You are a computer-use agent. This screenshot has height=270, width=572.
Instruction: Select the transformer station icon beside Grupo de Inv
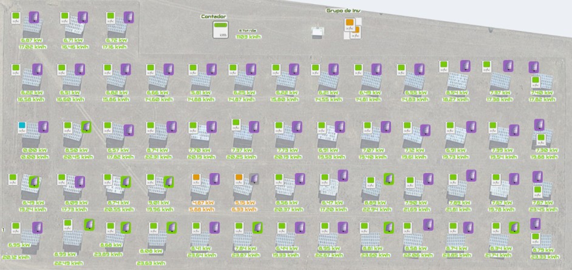pos(316,32)
